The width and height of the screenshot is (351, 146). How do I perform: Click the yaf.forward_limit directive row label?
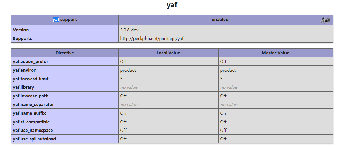tap(31, 79)
